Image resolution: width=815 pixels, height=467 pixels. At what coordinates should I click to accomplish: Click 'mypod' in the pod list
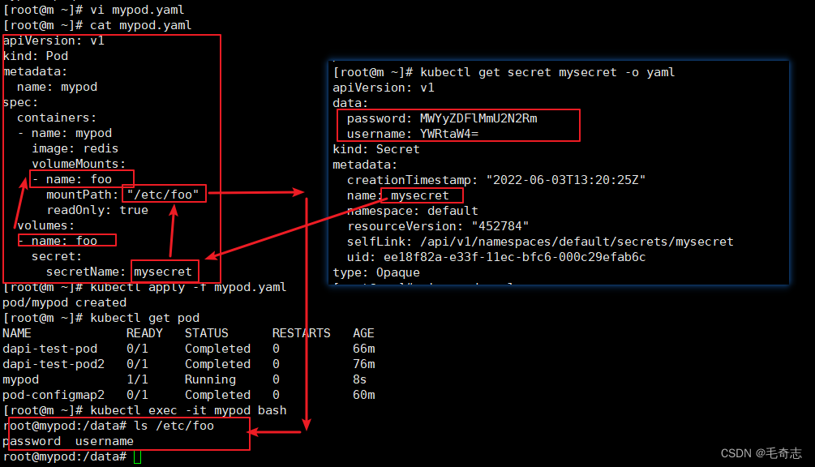click(x=21, y=379)
